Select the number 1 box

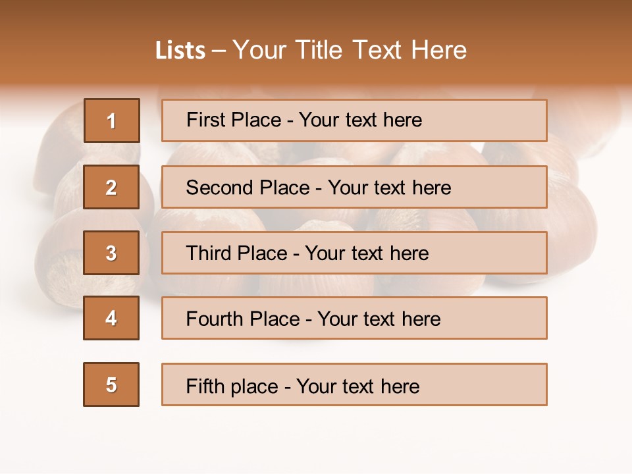pyautogui.click(x=112, y=120)
